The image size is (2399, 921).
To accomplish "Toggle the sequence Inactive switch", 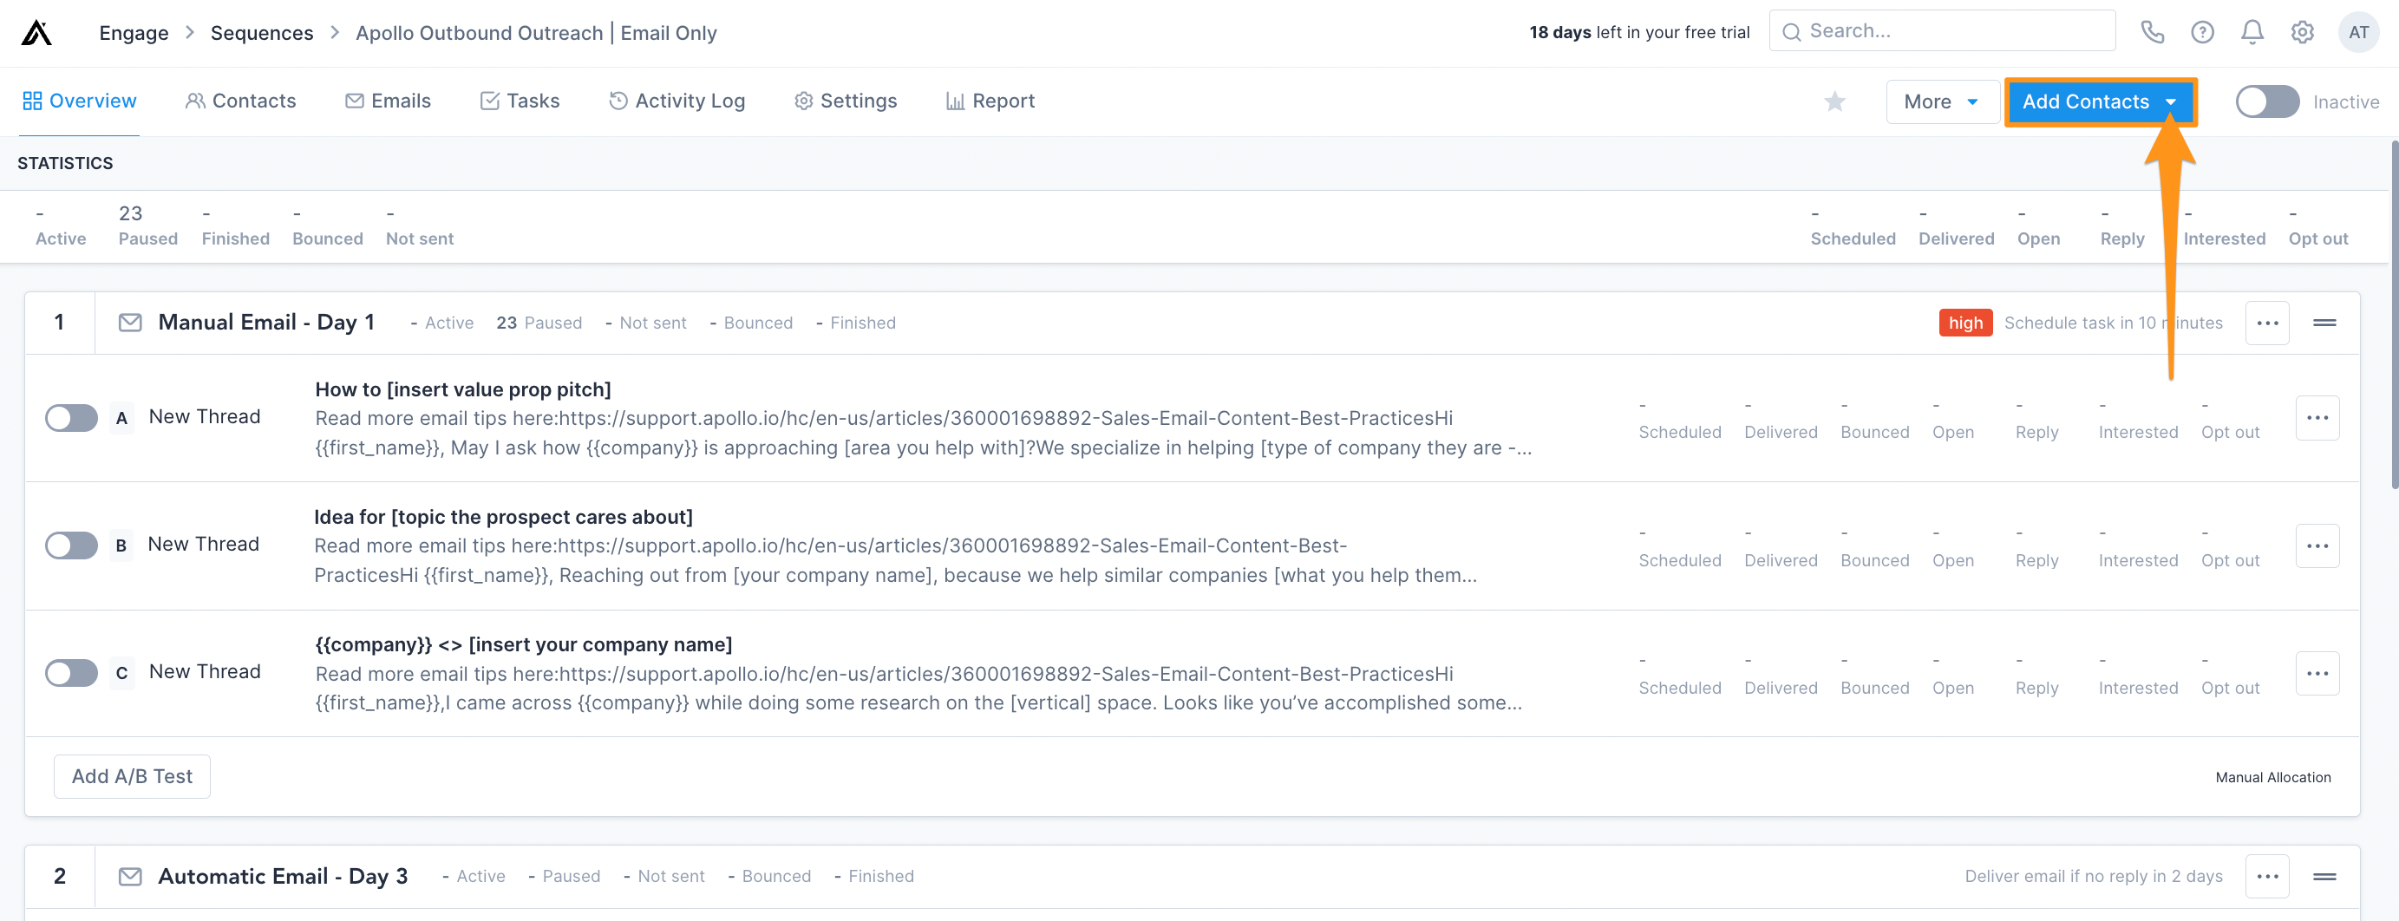I will 2267,101.
